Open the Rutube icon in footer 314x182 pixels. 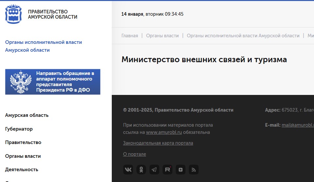(167, 170)
